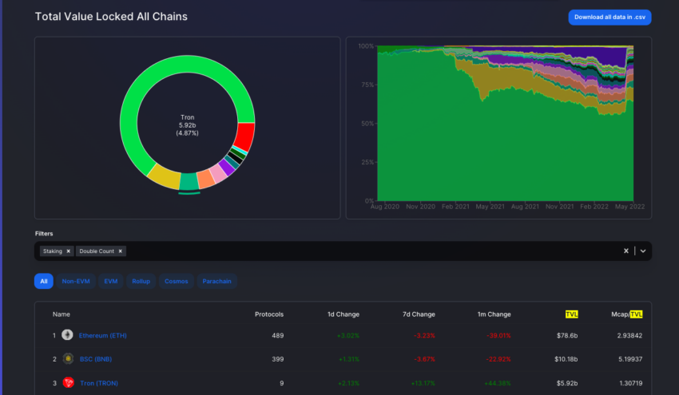
Task: Open the Rollup category tab
Action: pos(142,282)
